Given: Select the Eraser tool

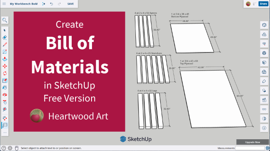Looking at the screenshot, I should [x=5, y=37].
